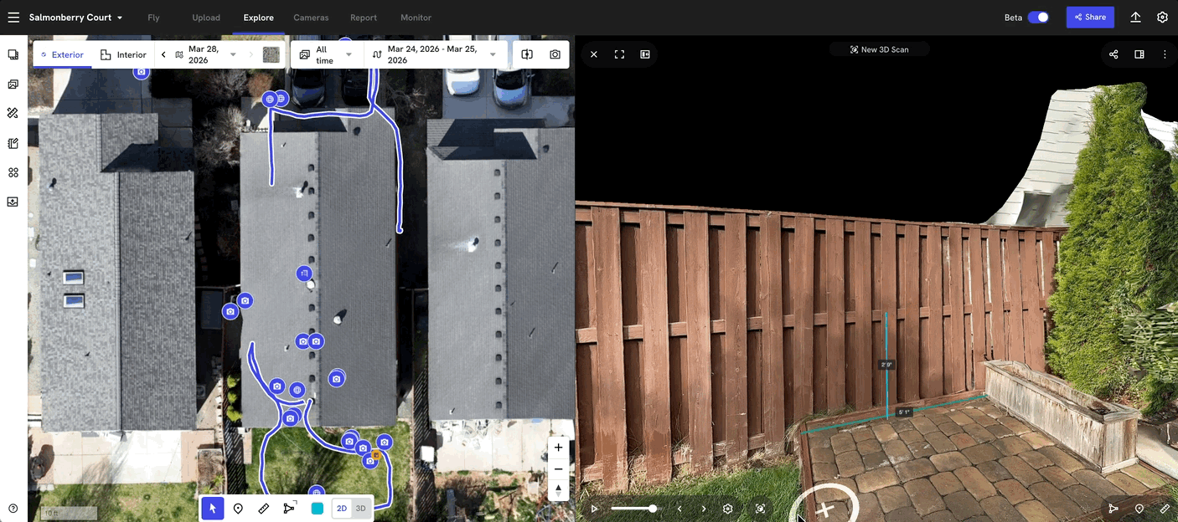Open the media gallery icon in the left sidebar
This screenshot has width=1178, height=522.
(x=13, y=84)
